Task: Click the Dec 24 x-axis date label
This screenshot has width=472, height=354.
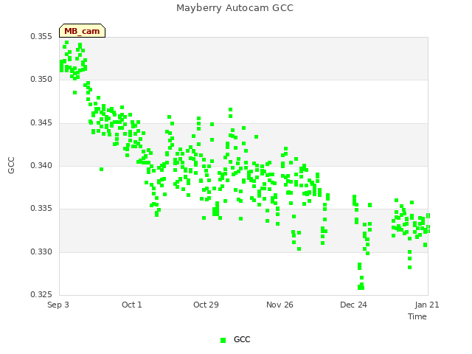Action: point(353,305)
